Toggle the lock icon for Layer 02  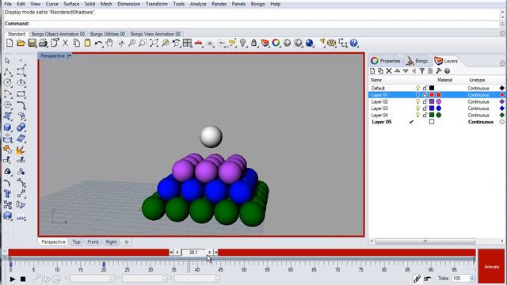click(x=425, y=101)
